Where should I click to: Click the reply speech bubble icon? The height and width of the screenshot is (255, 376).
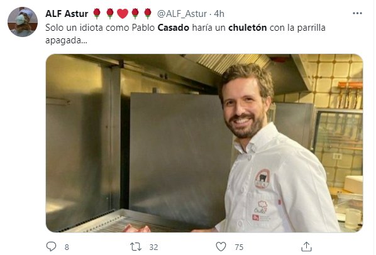point(51,246)
